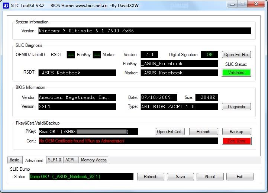Click the SLIC ToolKit title bar icon

pos(6,6)
